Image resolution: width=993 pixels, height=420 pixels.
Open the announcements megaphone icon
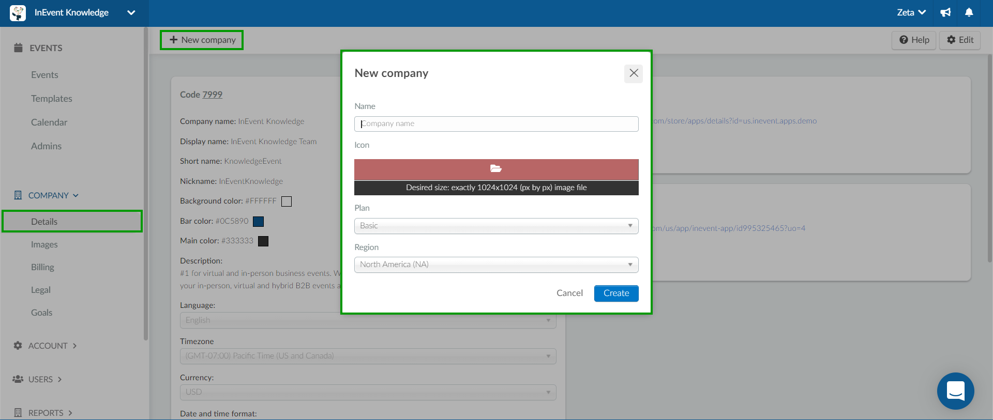(945, 12)
